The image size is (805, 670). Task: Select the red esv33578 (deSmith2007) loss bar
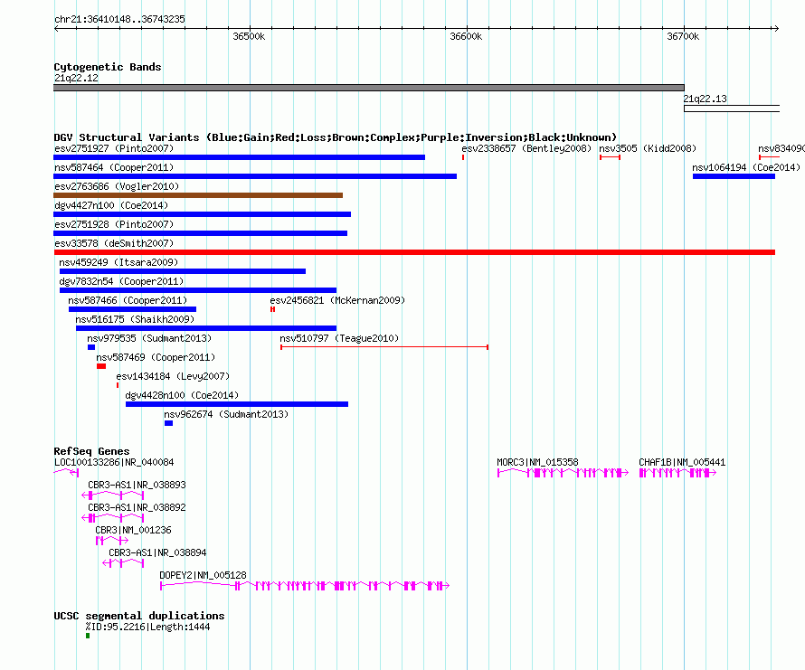(414, 252)
